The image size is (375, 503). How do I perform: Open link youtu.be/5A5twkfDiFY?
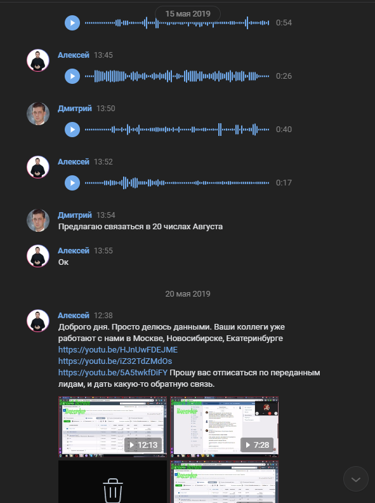113,373
